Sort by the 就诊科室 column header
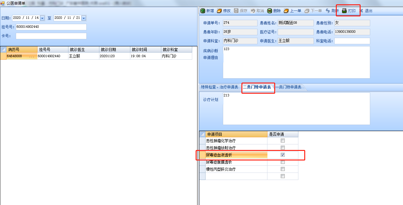This screenshot has height=205, width=403. 176,49
